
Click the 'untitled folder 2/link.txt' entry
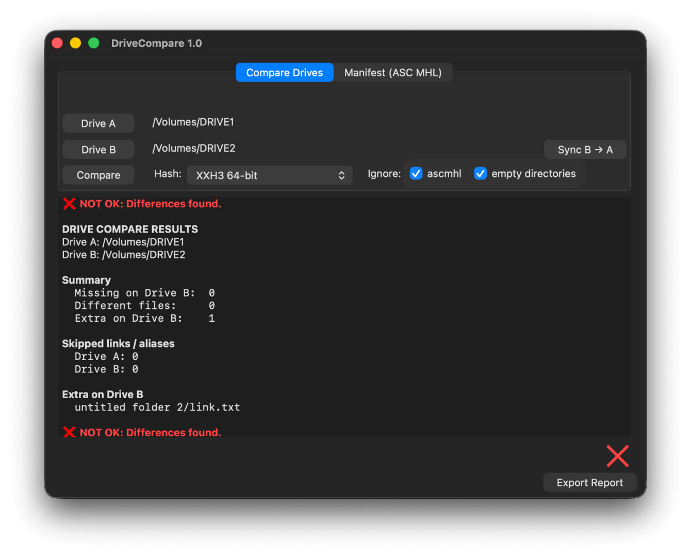157,407
